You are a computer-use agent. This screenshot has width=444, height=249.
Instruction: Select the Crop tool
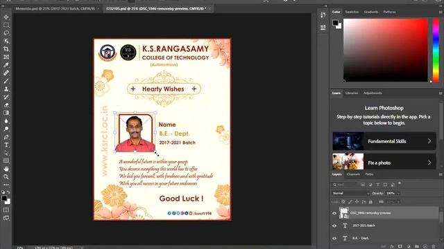[x=6, y=49]
